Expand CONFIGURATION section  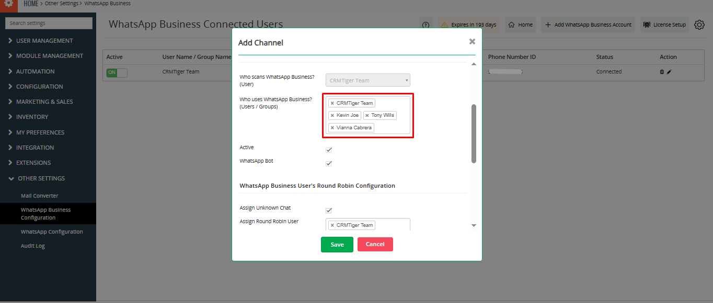tap(36, 87)
